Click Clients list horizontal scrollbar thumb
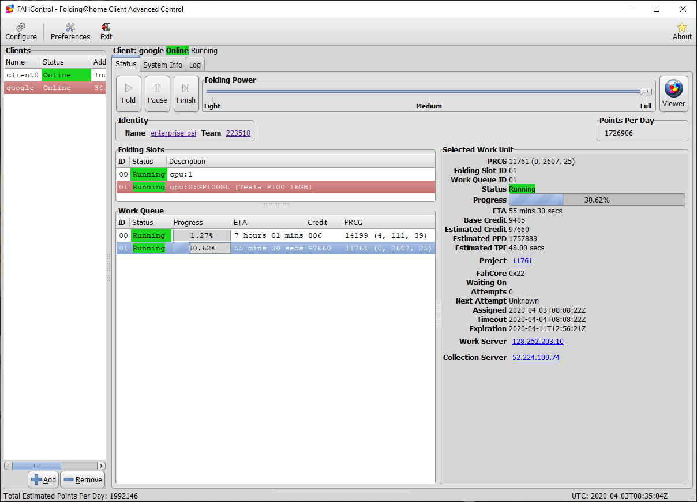This screenshot has width=697, height=502. [x=36, y=466]
